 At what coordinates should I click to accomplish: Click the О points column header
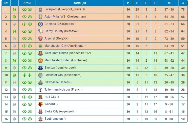click(x=183, y=3)
